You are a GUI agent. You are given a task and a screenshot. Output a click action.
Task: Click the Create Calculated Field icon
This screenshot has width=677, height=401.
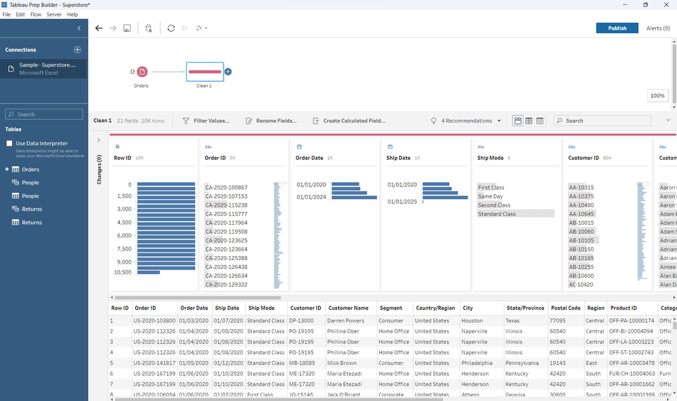(315, 121)
